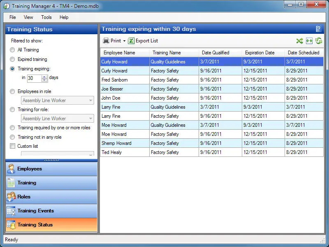The image size is (329, 247).
Task: Click the Employee Name column header
Action: click(119, 53)
